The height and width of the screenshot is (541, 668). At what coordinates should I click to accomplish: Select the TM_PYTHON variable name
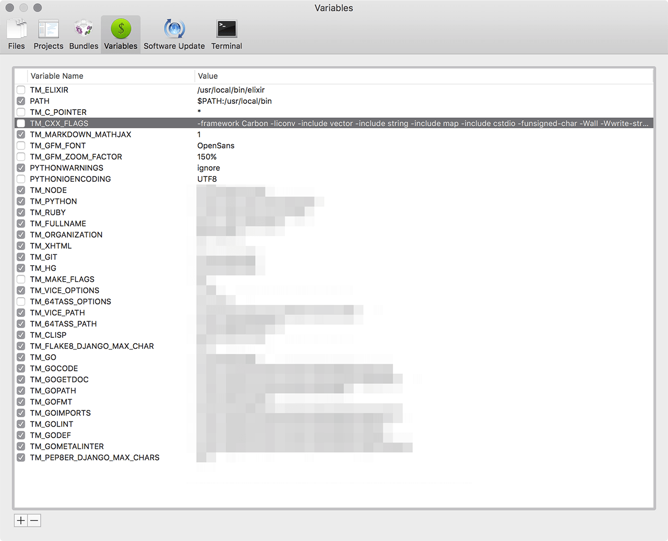(x=53, y=201)
